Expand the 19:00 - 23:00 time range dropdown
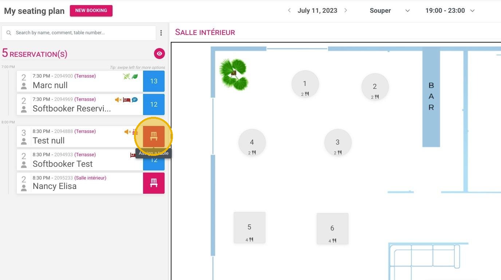 click(450, 11)
